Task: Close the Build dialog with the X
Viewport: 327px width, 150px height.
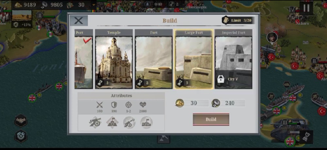Action: 78,21
